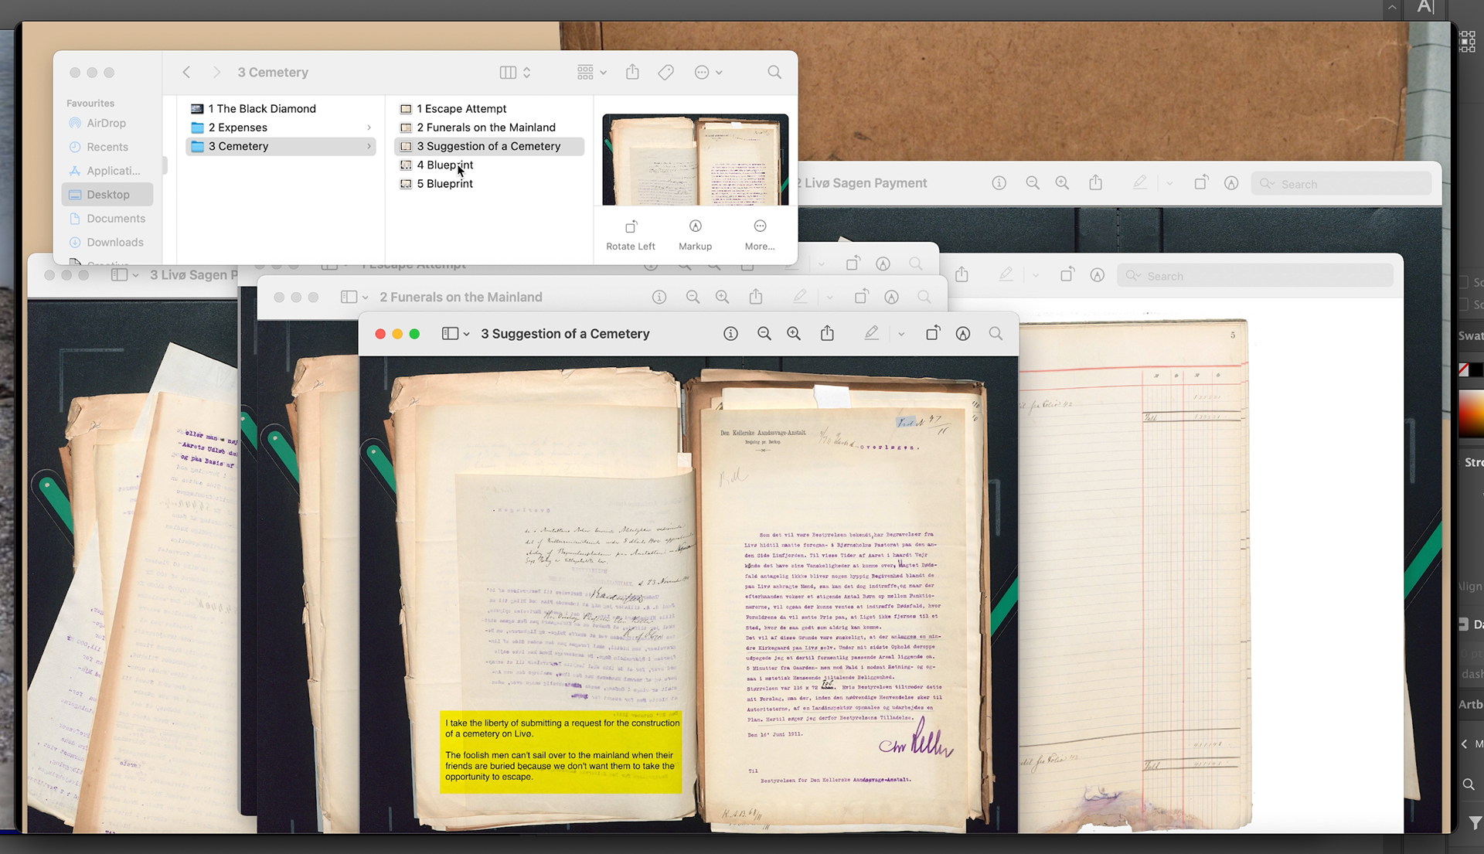
Task: Zoom out in the Suggestion of a Cemetery window
Action: [x=764, y=334]
